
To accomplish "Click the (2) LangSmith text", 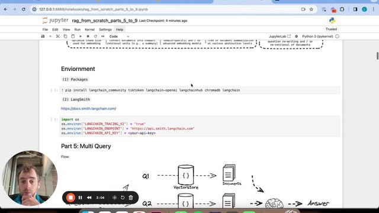I will click(x=76, y=99).
